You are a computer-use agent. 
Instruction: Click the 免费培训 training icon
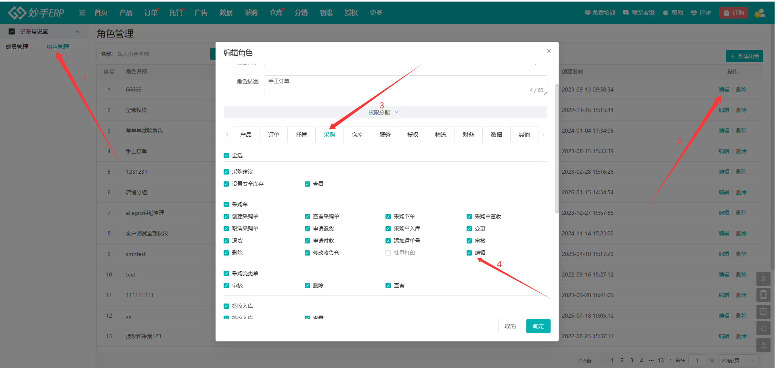(587, 13)
